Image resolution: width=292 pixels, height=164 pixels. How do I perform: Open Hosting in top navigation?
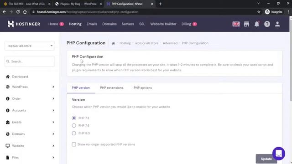(x=75, y=24)
